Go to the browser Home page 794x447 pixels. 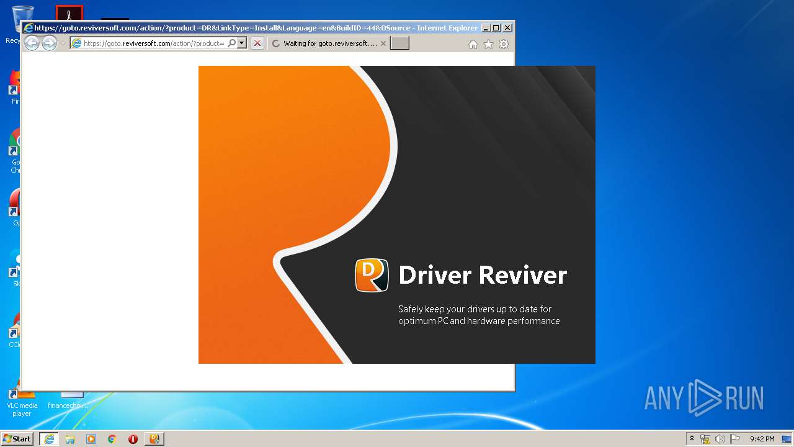[473, 44]
